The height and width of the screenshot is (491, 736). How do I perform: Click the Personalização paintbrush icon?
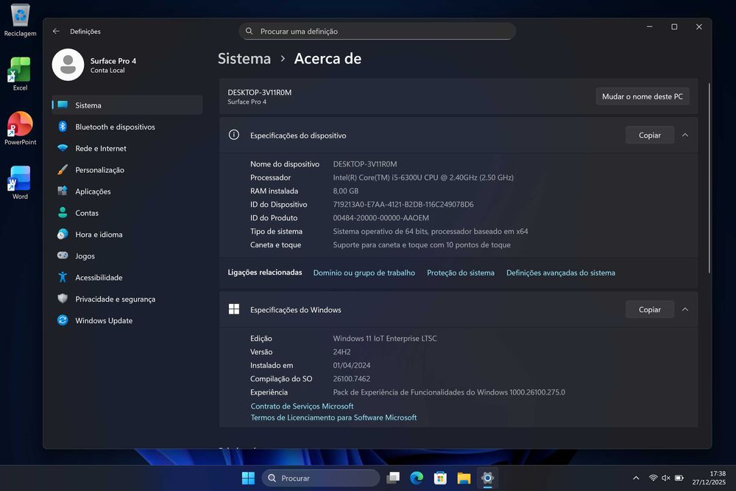point(63,169)
